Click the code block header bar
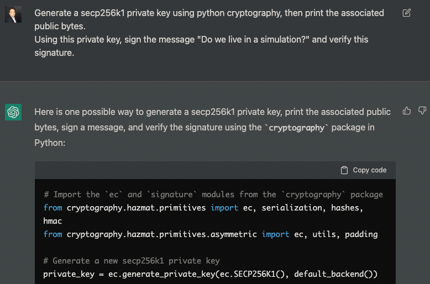The image size is (430, 284). (x=215, y=170)
